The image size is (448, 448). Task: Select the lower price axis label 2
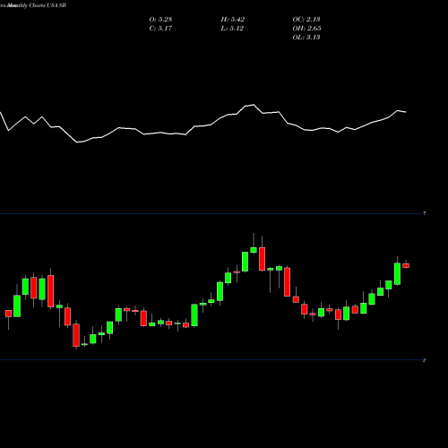coord(424,360)
